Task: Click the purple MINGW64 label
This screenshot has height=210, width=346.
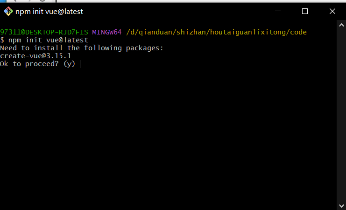Action: click(107, 32)
